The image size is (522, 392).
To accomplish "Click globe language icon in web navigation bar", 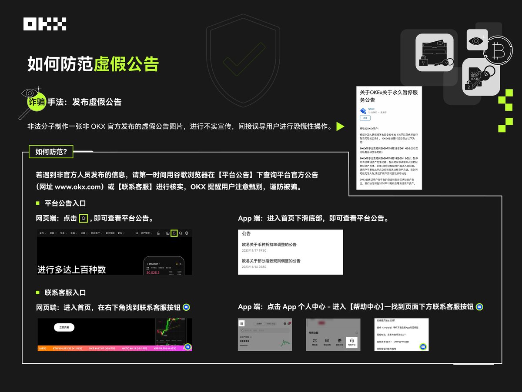I will [187, 233].
